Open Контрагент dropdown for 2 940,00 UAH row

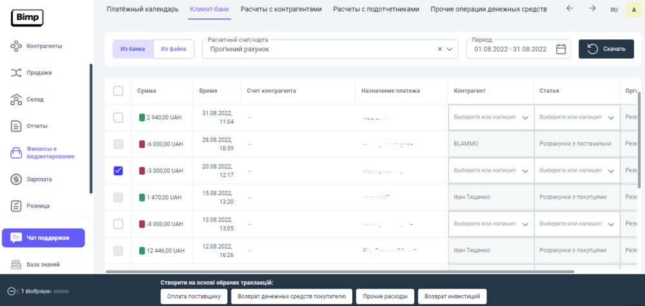(x=524, y=118)
